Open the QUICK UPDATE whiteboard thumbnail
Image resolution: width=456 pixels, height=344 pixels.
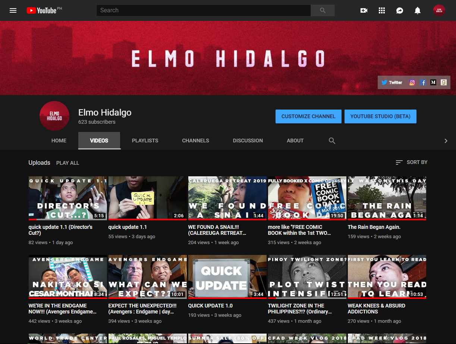(227, 277)
